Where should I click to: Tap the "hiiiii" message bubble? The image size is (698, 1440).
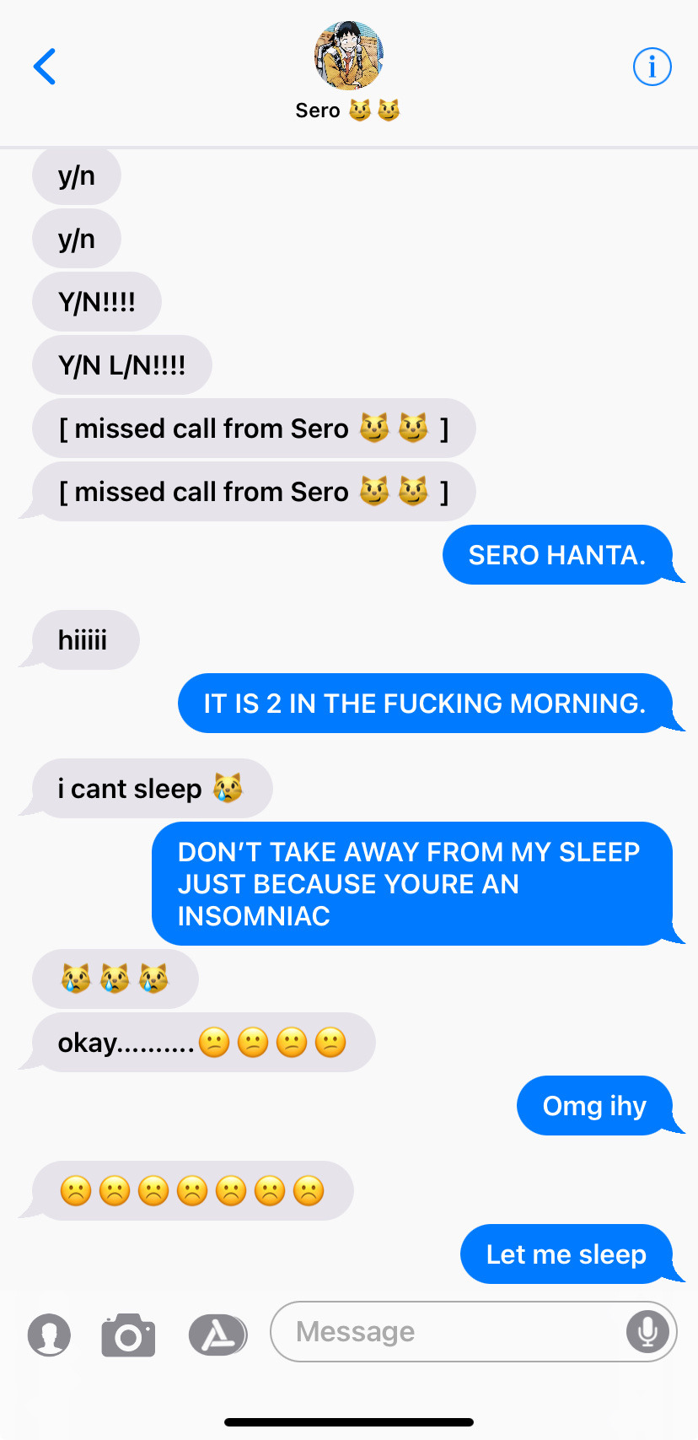coord(85,639)
